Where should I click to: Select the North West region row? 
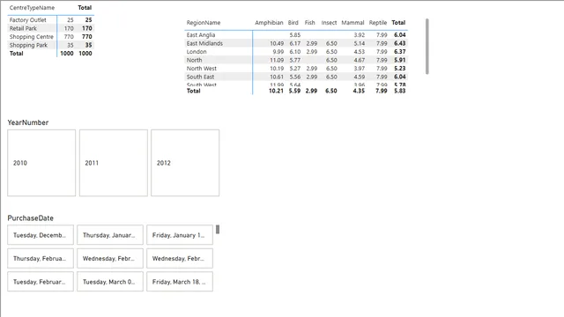(296, 69)
